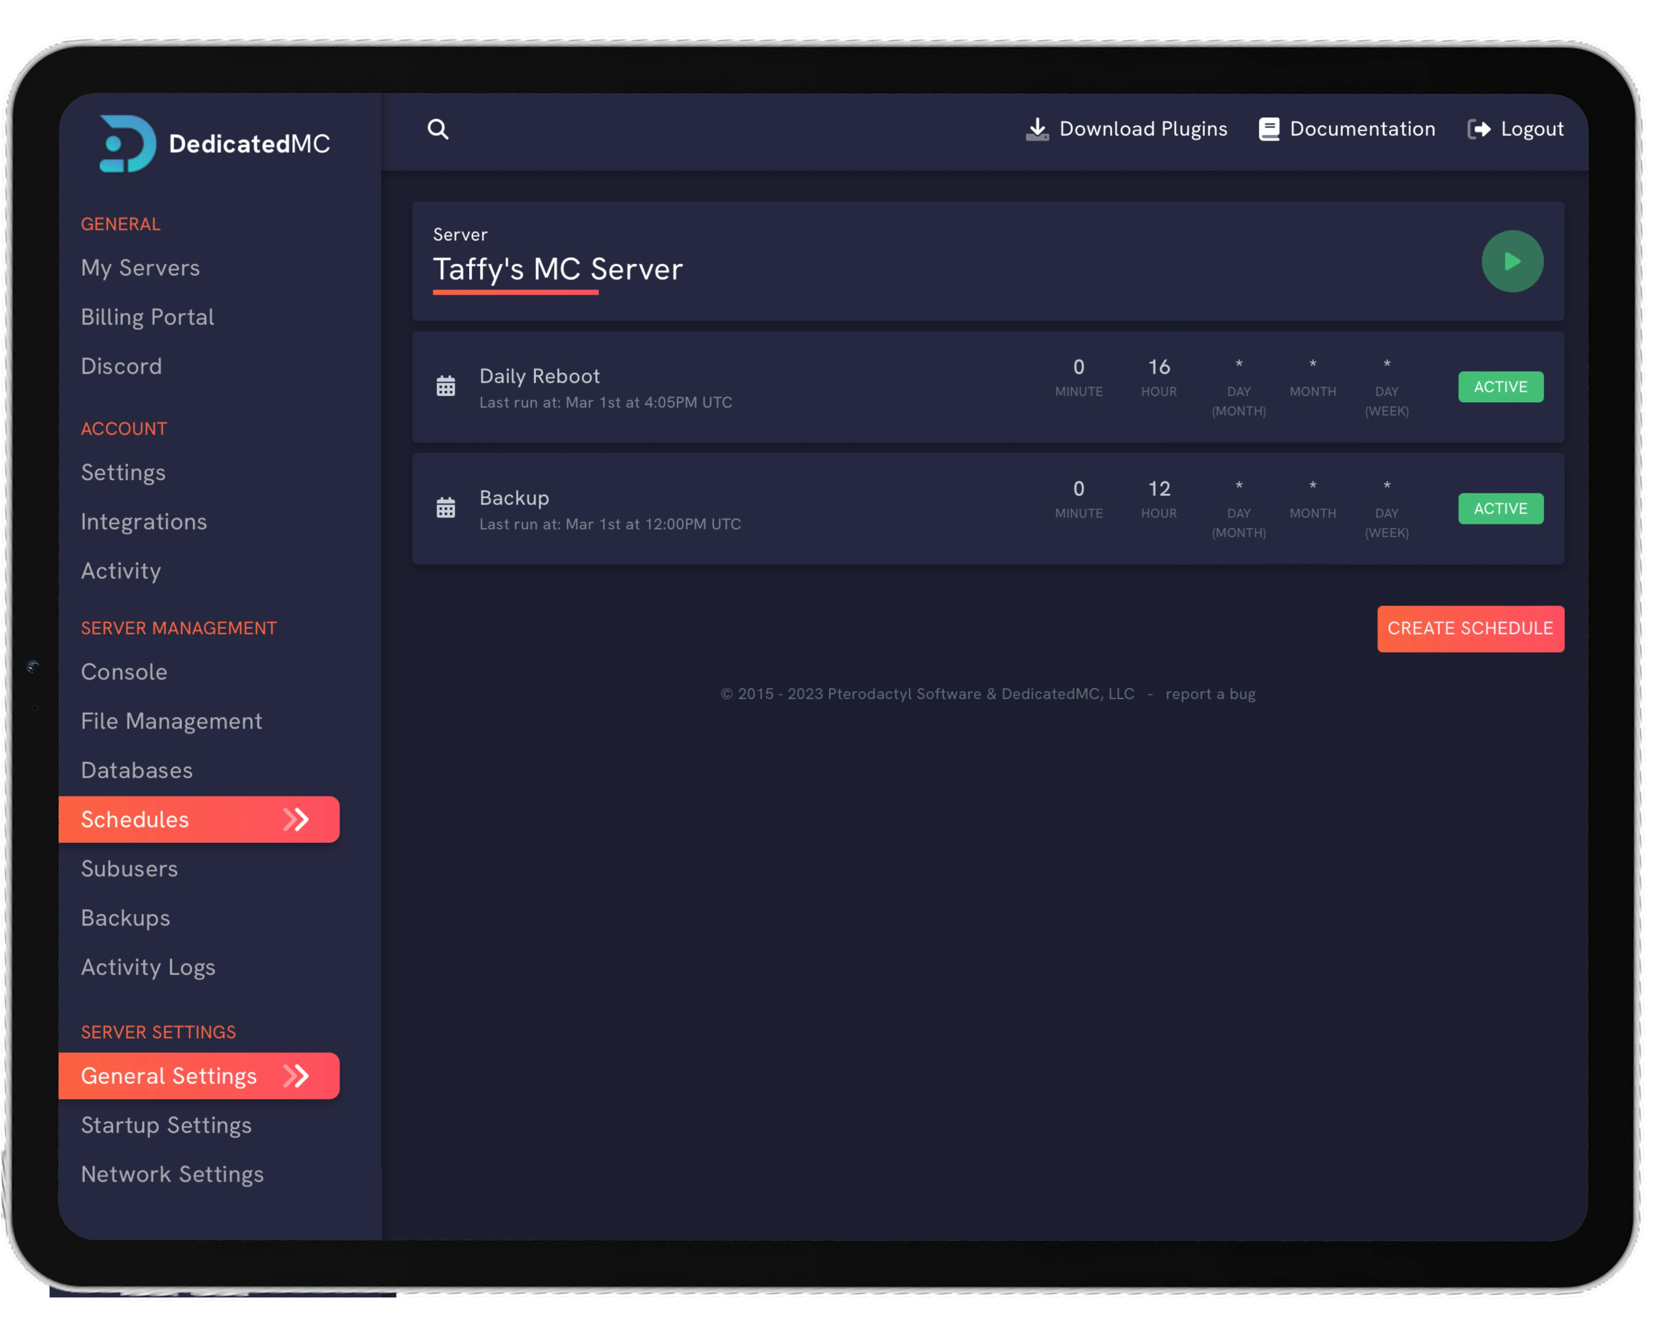The width and height of the screenshot is (1654, 1335).
Task: Click 'Last run at: Mar 1st at 4:05PM UTC'
Action: pos(606,402)
